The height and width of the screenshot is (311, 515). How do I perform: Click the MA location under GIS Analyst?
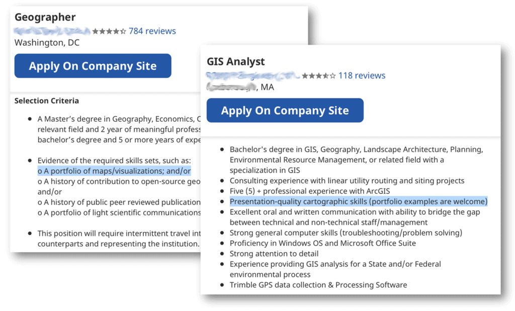coord(267,87)
